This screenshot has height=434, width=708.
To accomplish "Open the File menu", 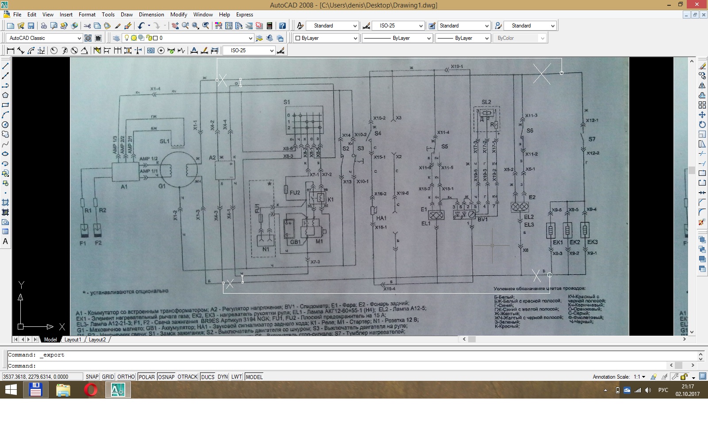I will point(17,15).
